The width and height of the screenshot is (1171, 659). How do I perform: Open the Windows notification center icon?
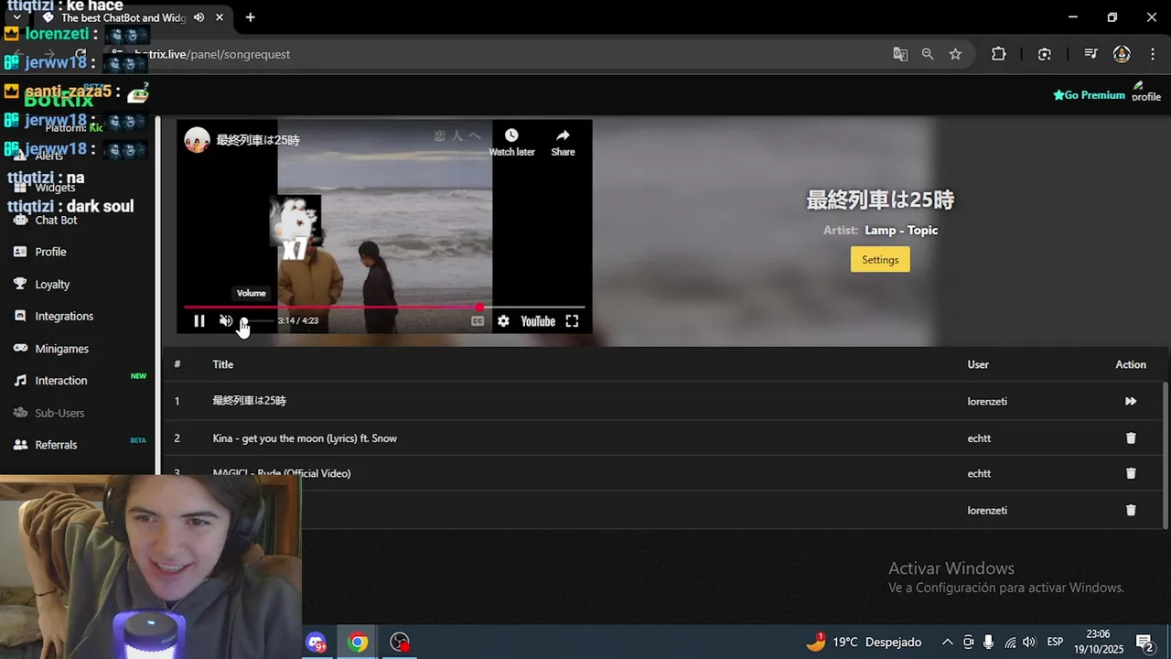click(x=1144, y=643)
